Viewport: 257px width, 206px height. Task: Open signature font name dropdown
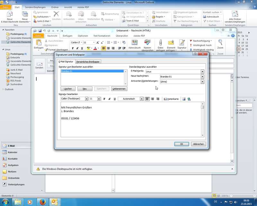pos(86,99)
